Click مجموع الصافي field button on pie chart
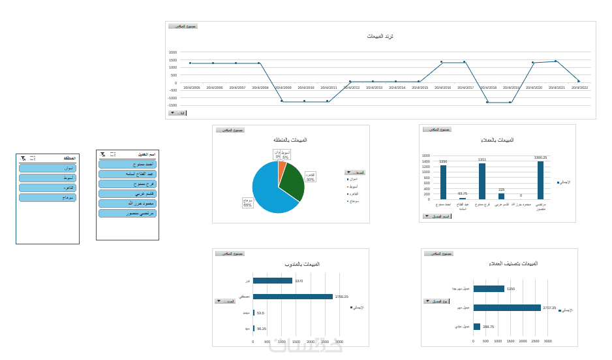 230,130
